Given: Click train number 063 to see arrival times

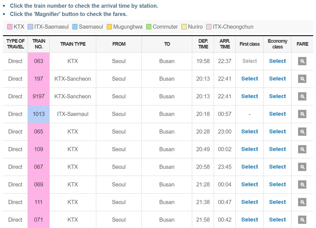Looking at the screenshot, I should pos(38,61).
